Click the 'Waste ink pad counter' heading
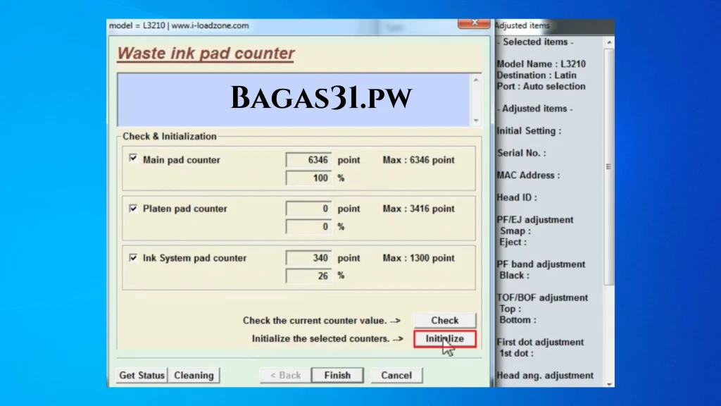Screen dimensions: 721x406 tap(206, 54)
